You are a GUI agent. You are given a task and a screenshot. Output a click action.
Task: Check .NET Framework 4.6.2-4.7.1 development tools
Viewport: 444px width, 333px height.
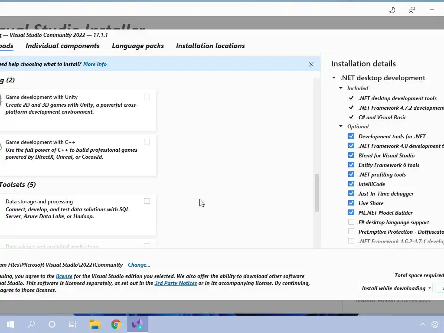(351, 241)
